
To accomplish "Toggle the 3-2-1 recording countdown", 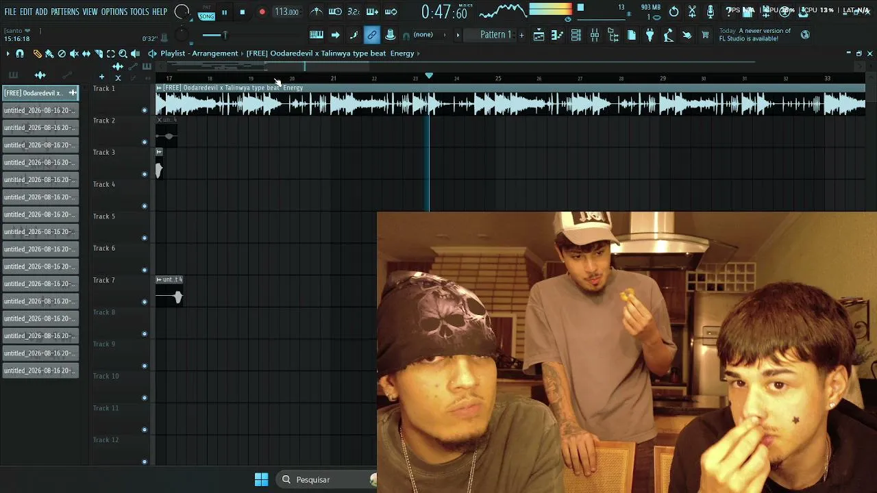I will [x=354, y=12].
